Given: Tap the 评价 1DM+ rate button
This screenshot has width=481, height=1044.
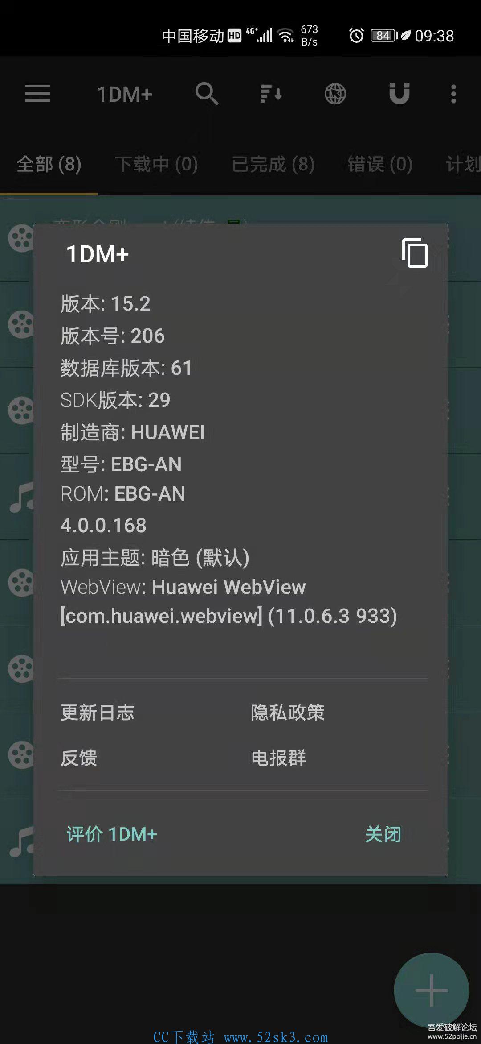Looking at the screenshot, I should point(112,834).
